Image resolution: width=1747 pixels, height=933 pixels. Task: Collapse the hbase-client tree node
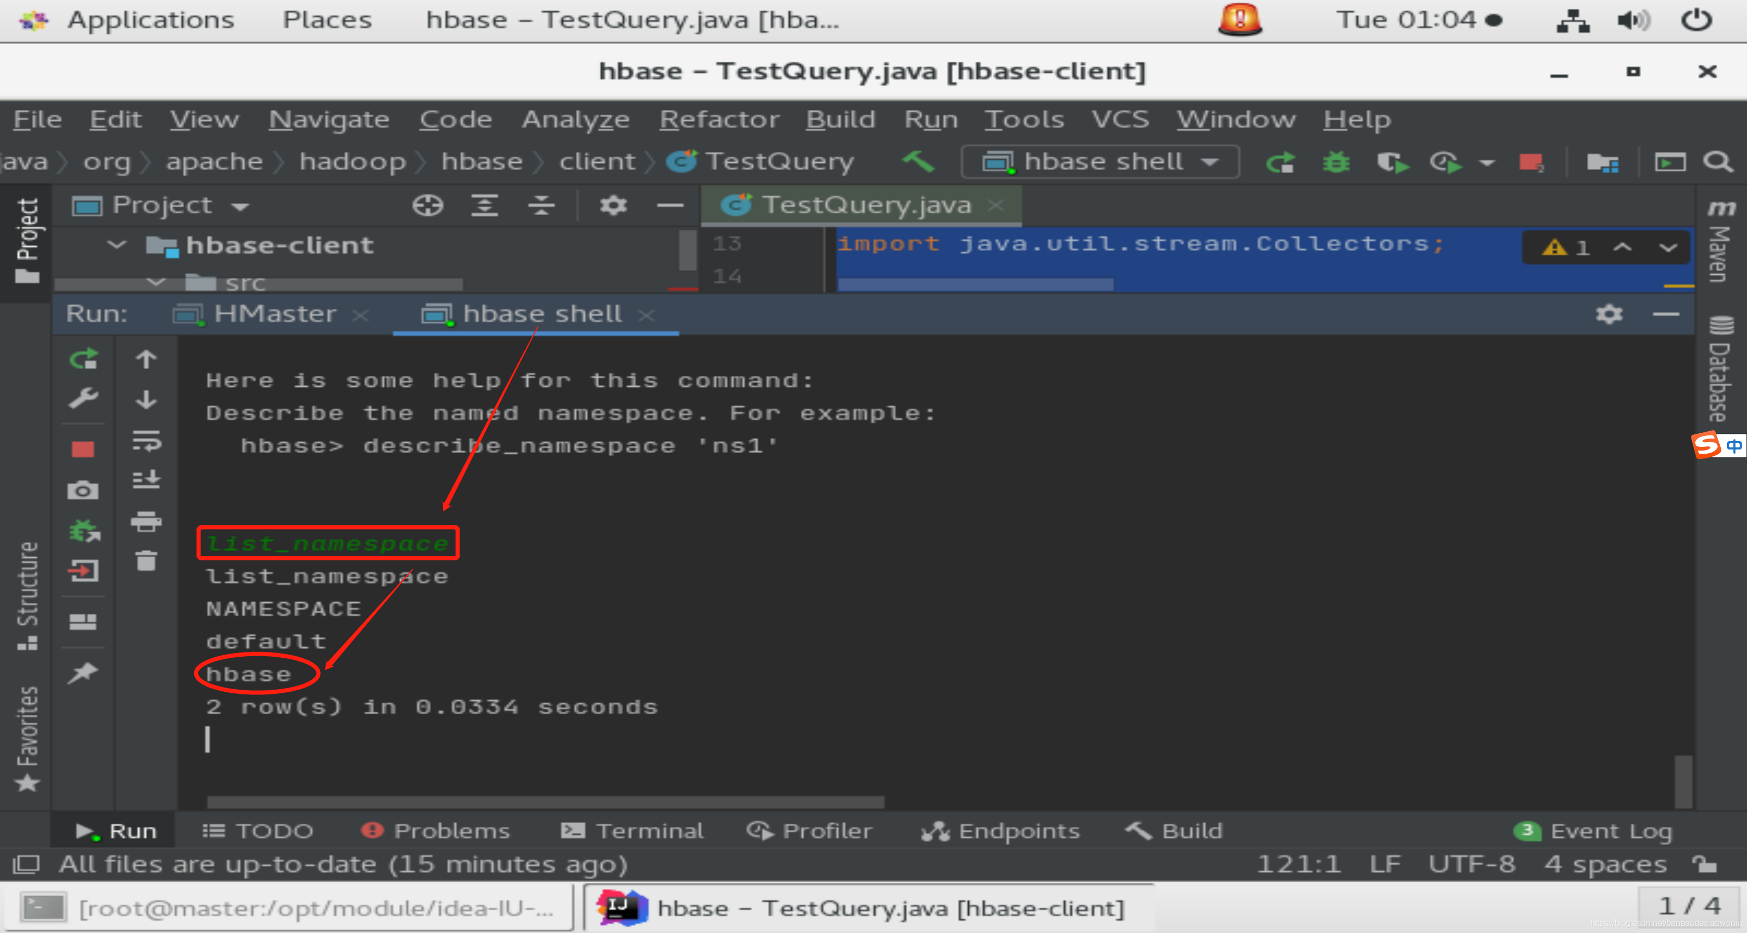(117, 245)
